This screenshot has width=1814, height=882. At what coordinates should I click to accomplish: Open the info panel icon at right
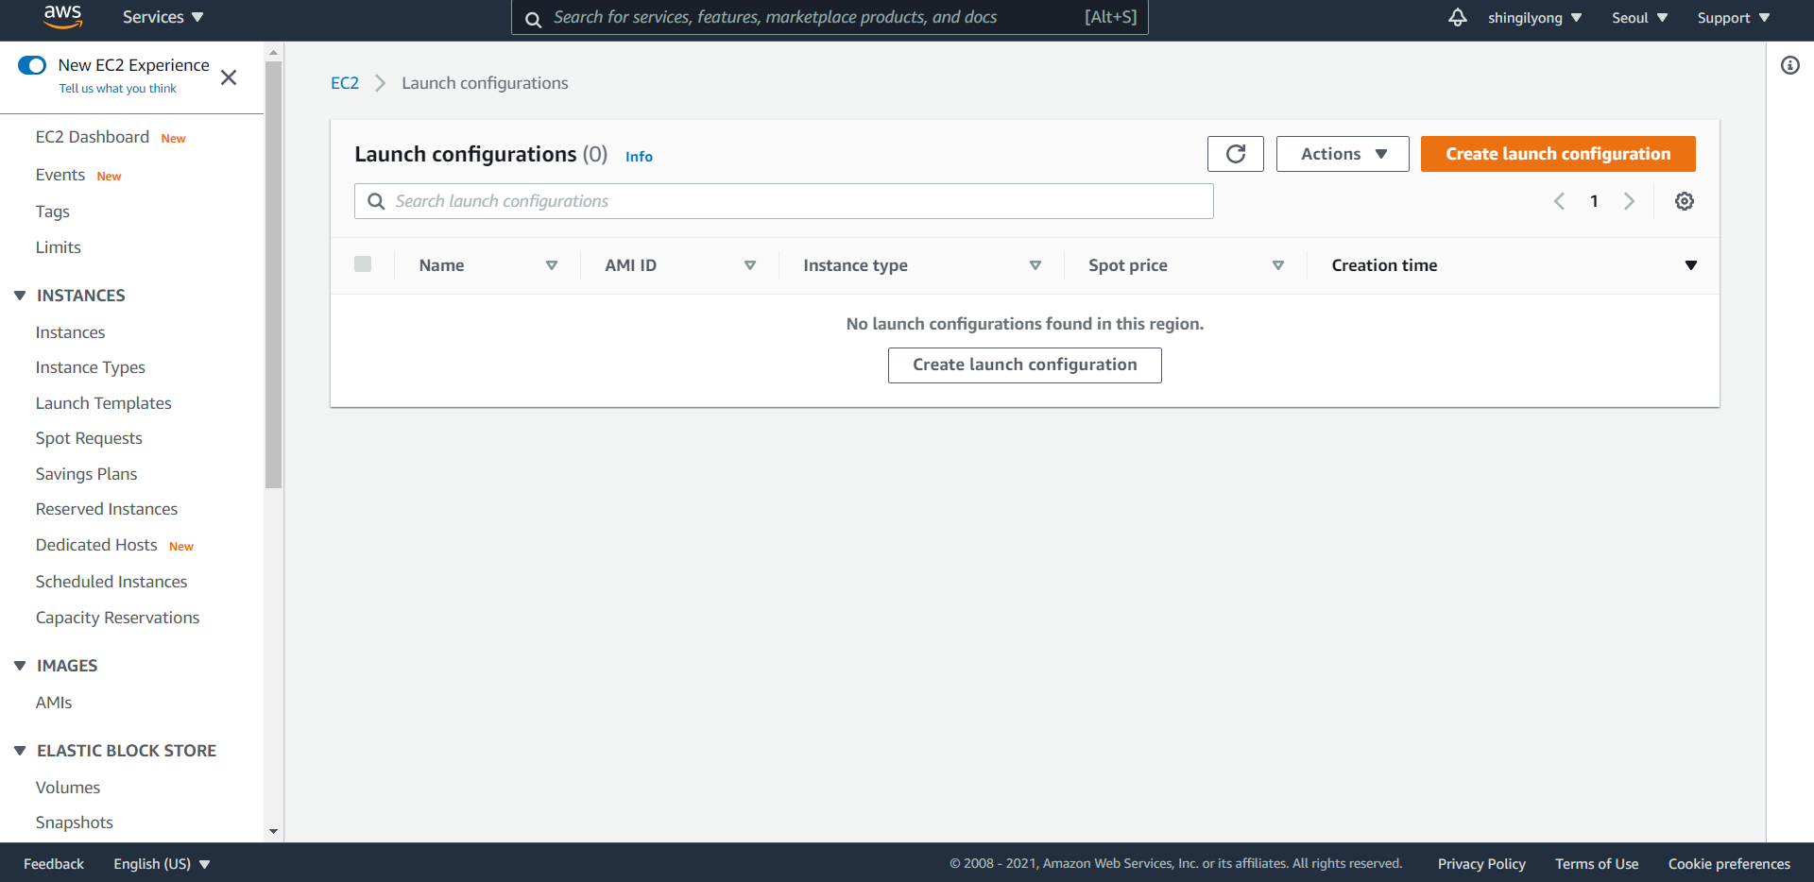[1790, 65]
